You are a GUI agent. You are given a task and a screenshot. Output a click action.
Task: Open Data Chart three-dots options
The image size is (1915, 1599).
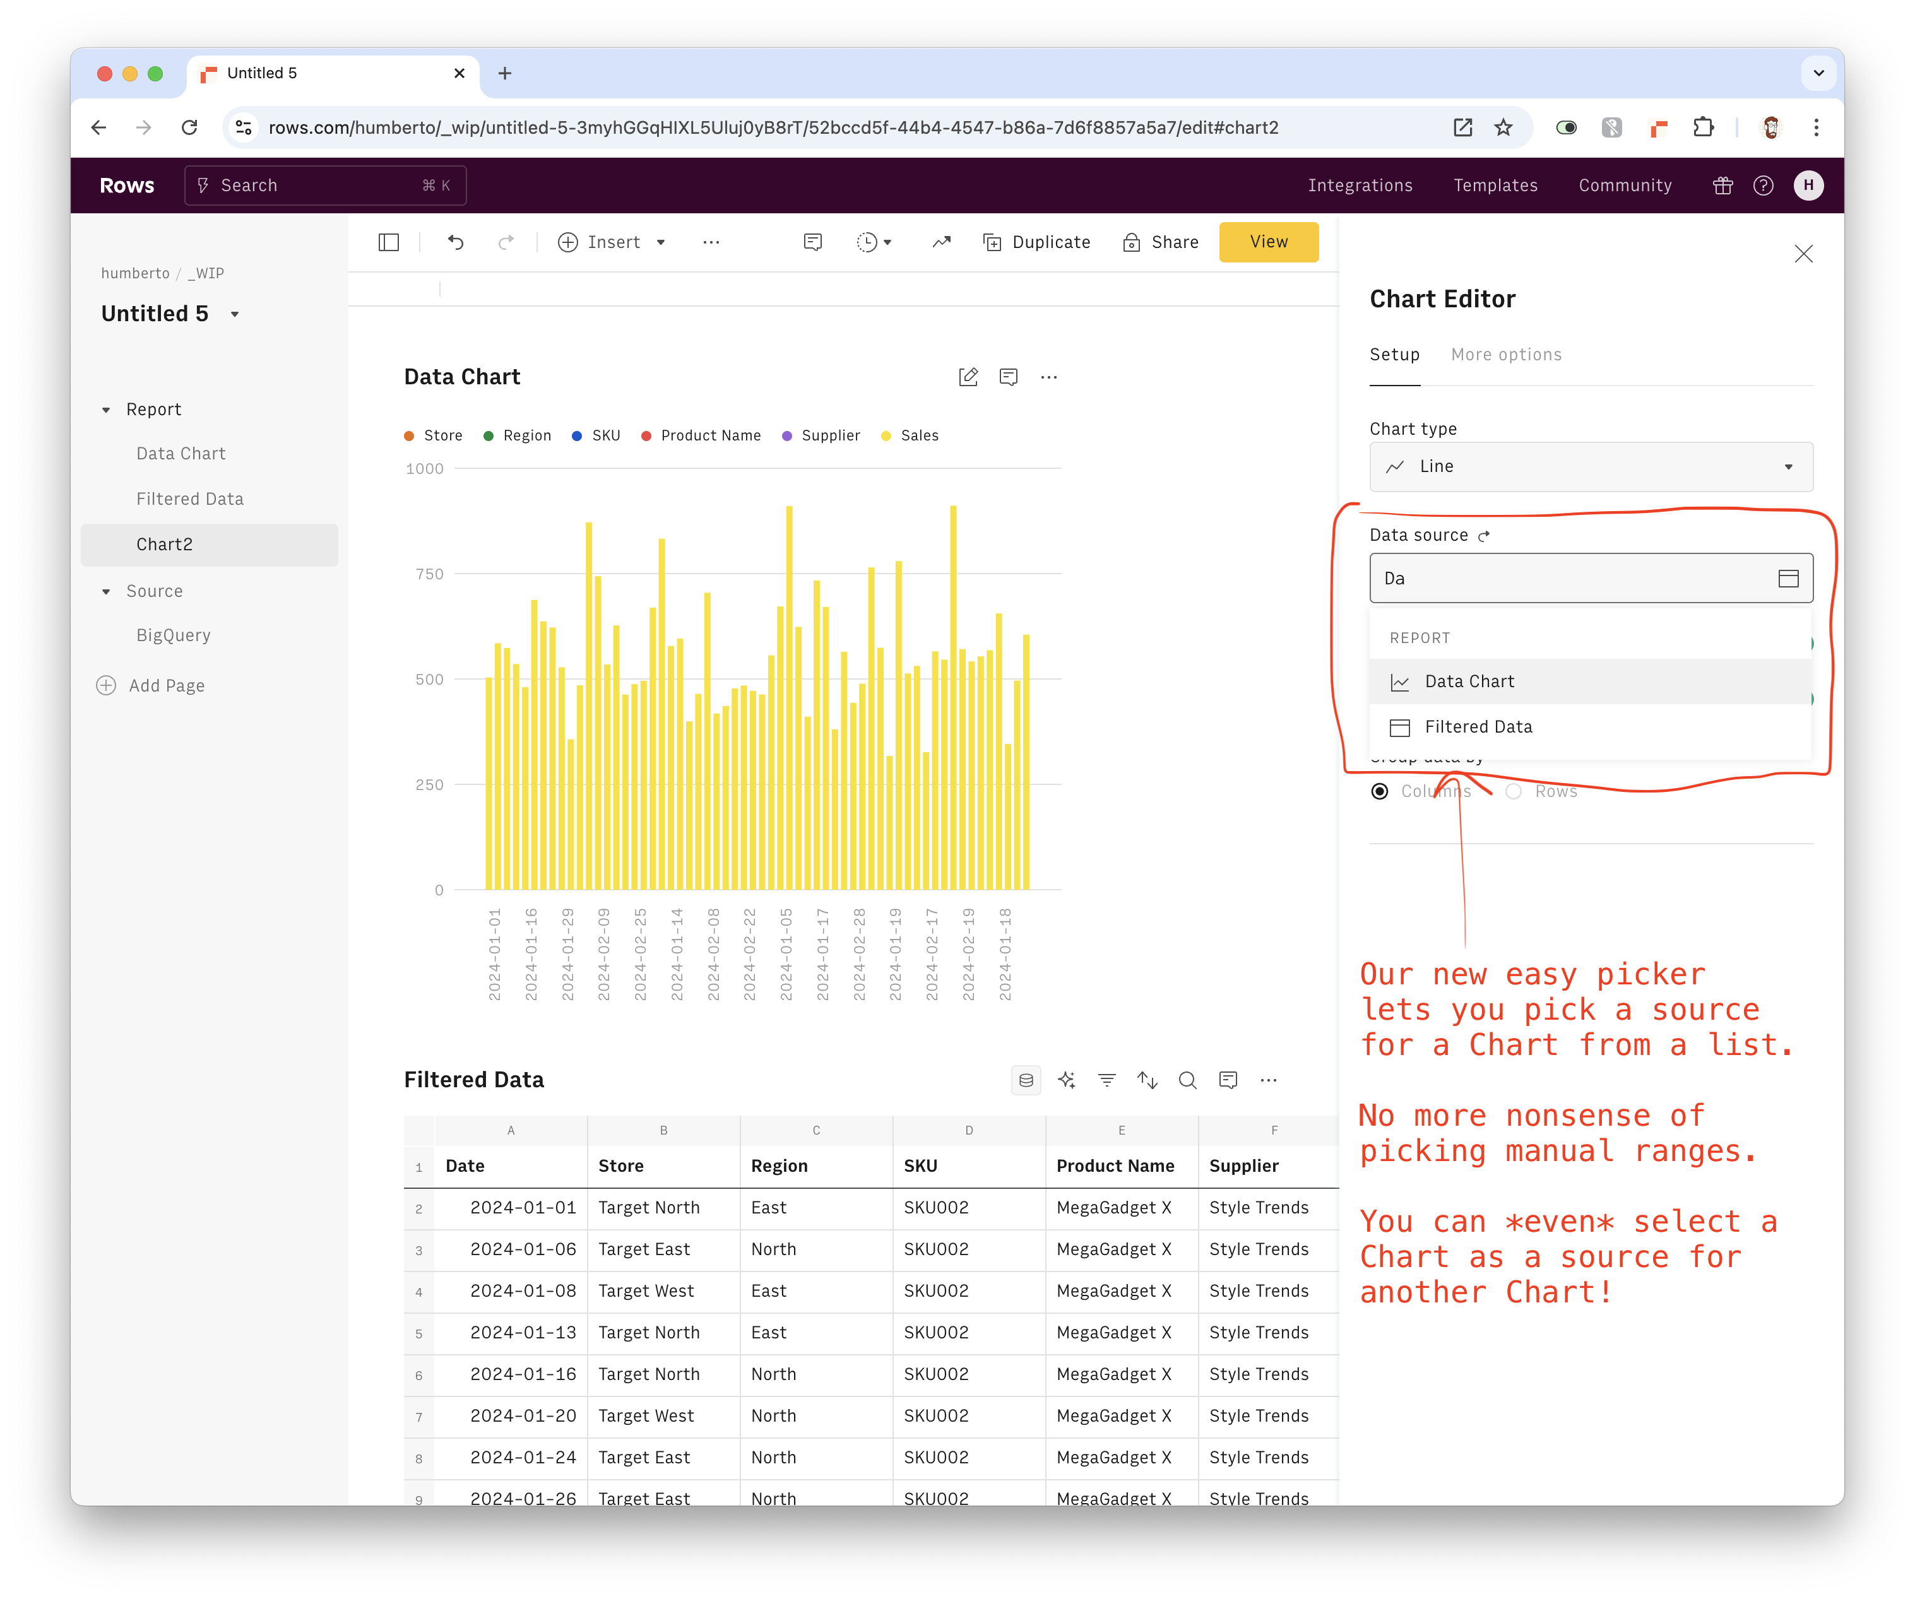click(x=1048, y=377)
